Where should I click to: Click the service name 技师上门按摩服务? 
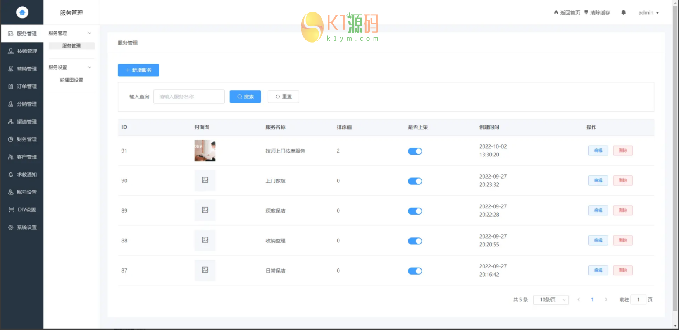point(285,151)
